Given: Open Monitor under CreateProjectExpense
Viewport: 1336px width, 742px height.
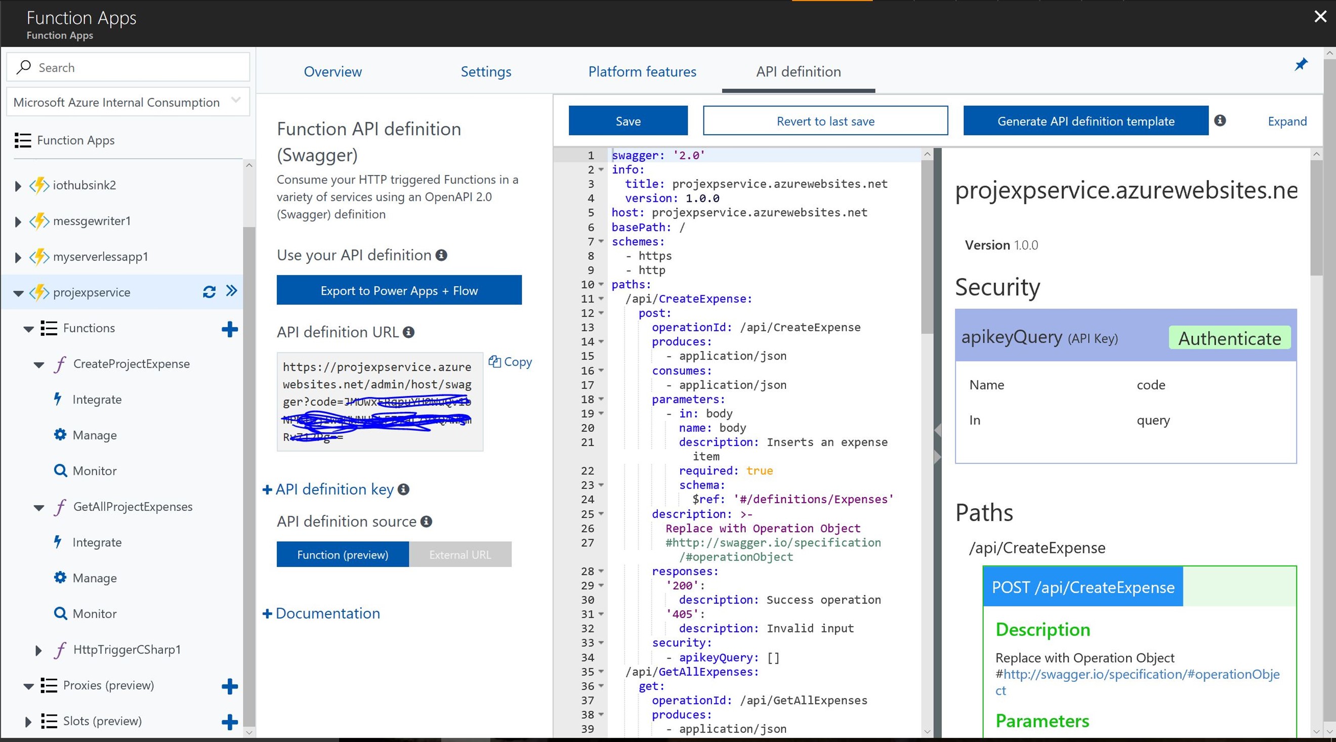Looking at the screenshot, I should tap(95, 471).
